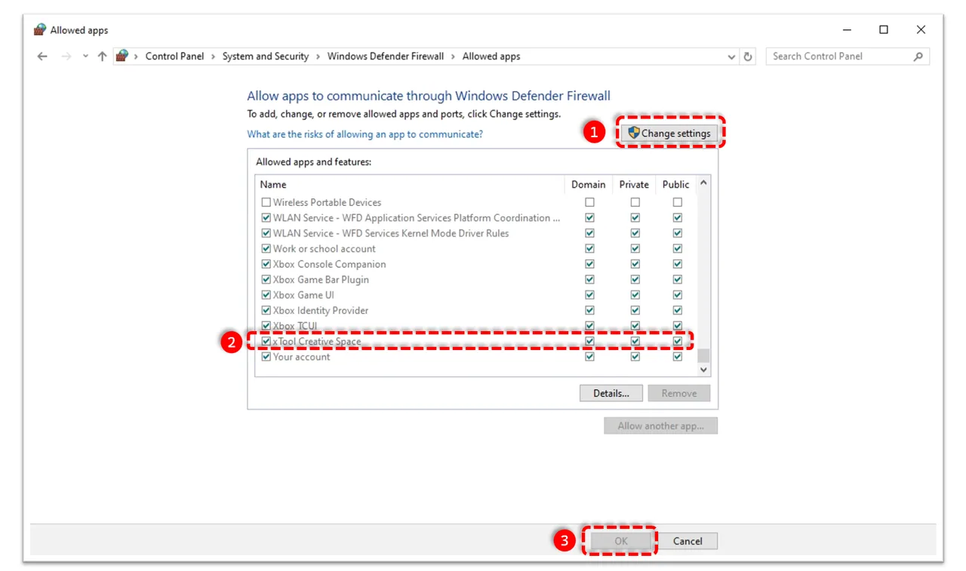
Task: Click the search magnifier icon
Action: coord(918,57)
